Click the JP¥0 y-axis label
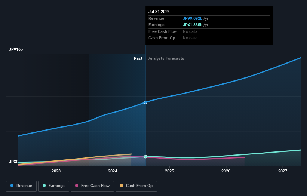The width and height of the screenshot is (307, 196). click(x=13, y=162)
